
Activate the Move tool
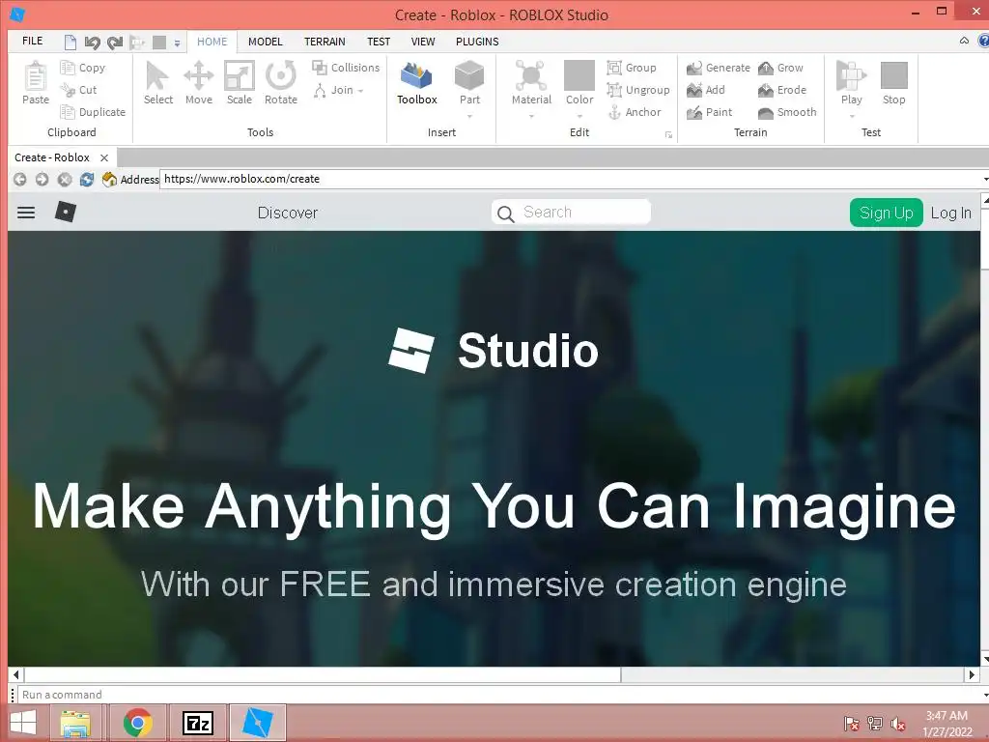pyautogui.click(x=199, y=83)
